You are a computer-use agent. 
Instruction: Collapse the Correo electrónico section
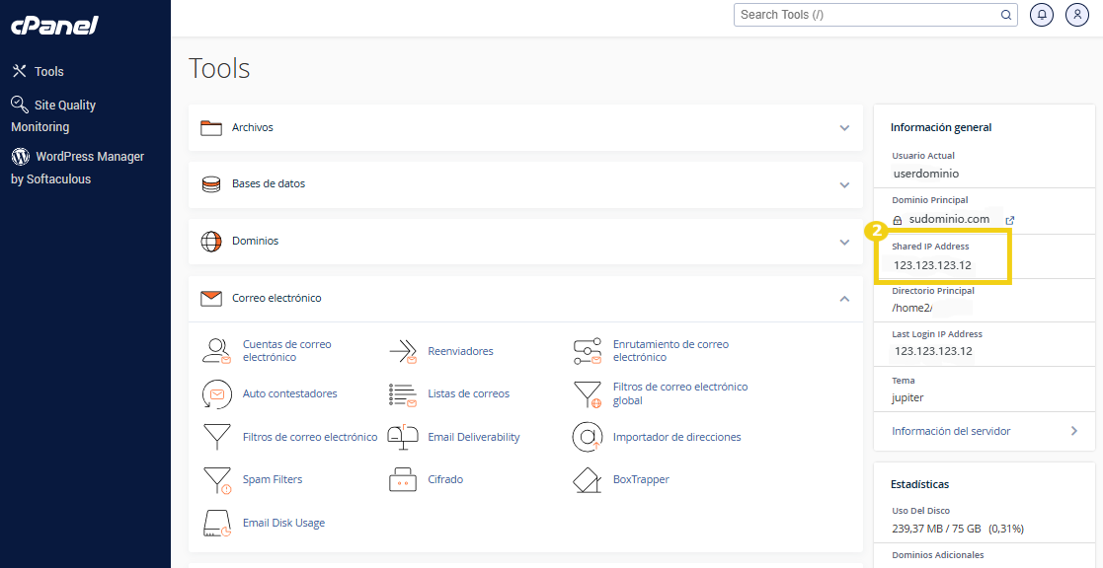(x=844, y=298)
